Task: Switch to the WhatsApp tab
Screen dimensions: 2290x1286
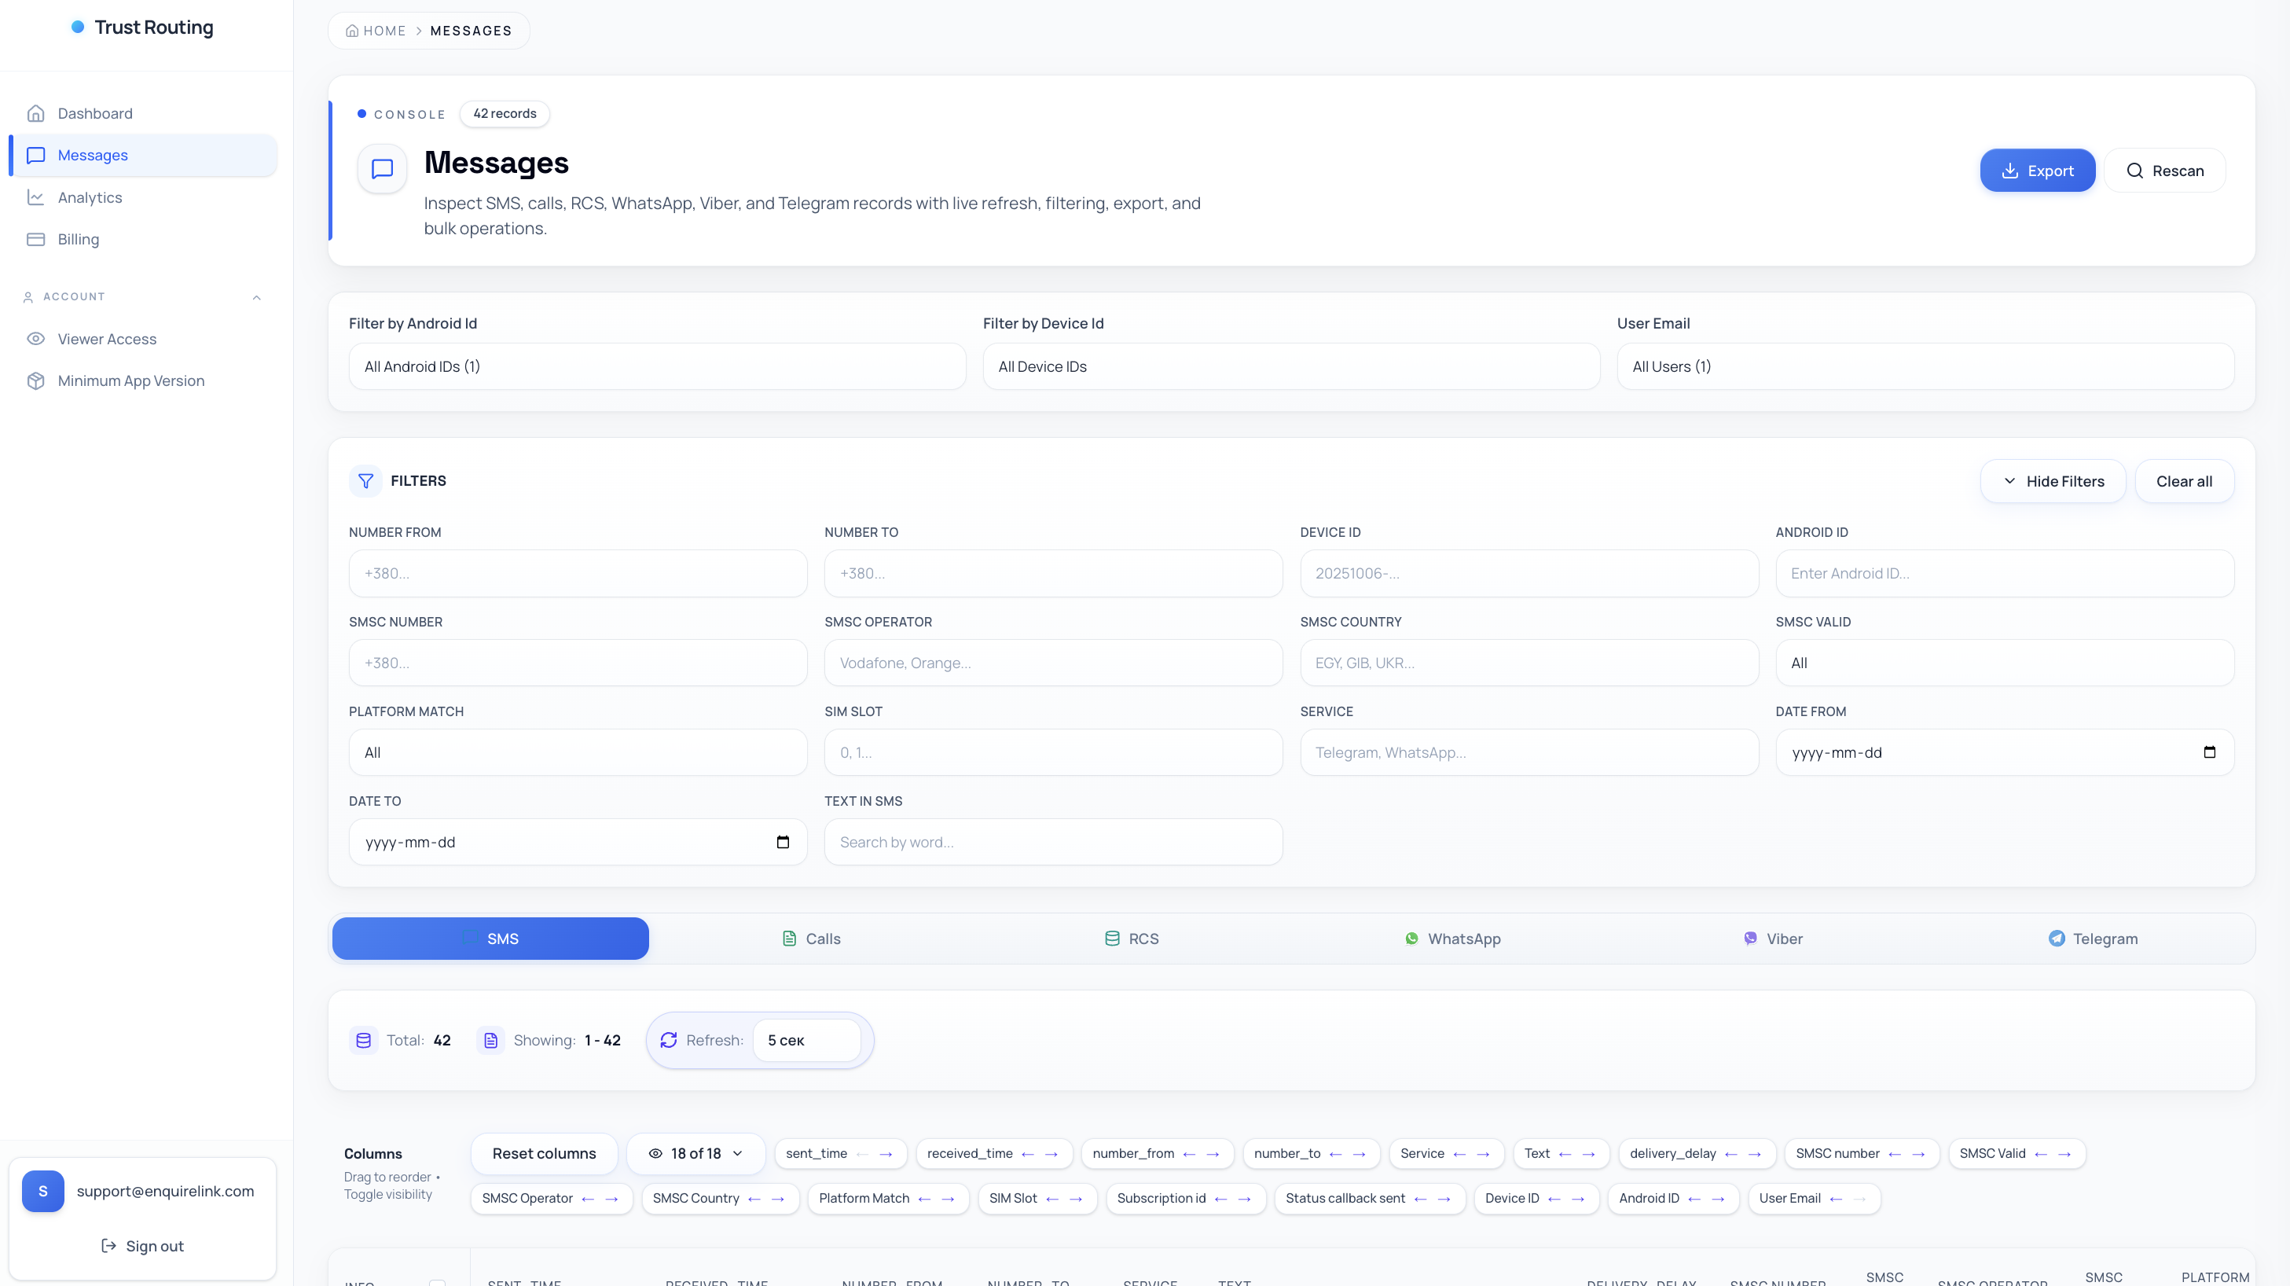Action: tap(1451, 939)
